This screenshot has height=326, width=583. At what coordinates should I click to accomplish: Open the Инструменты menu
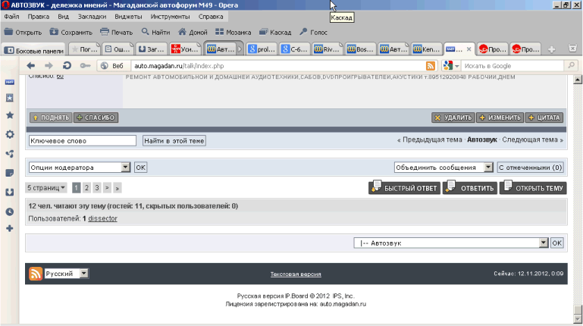pos(170,16)
